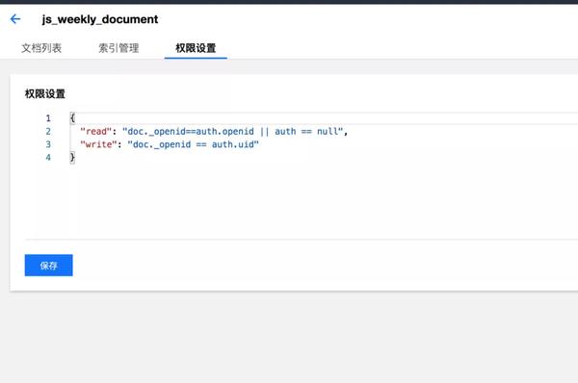
Task: Click line number 1 in the editor gutter
Action: [x=48, y=118]
